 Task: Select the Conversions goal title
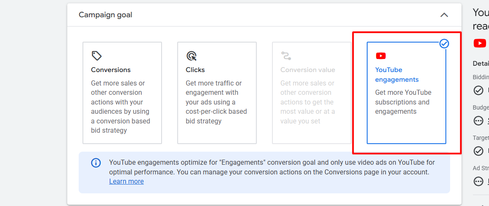(x=111, y=70)
